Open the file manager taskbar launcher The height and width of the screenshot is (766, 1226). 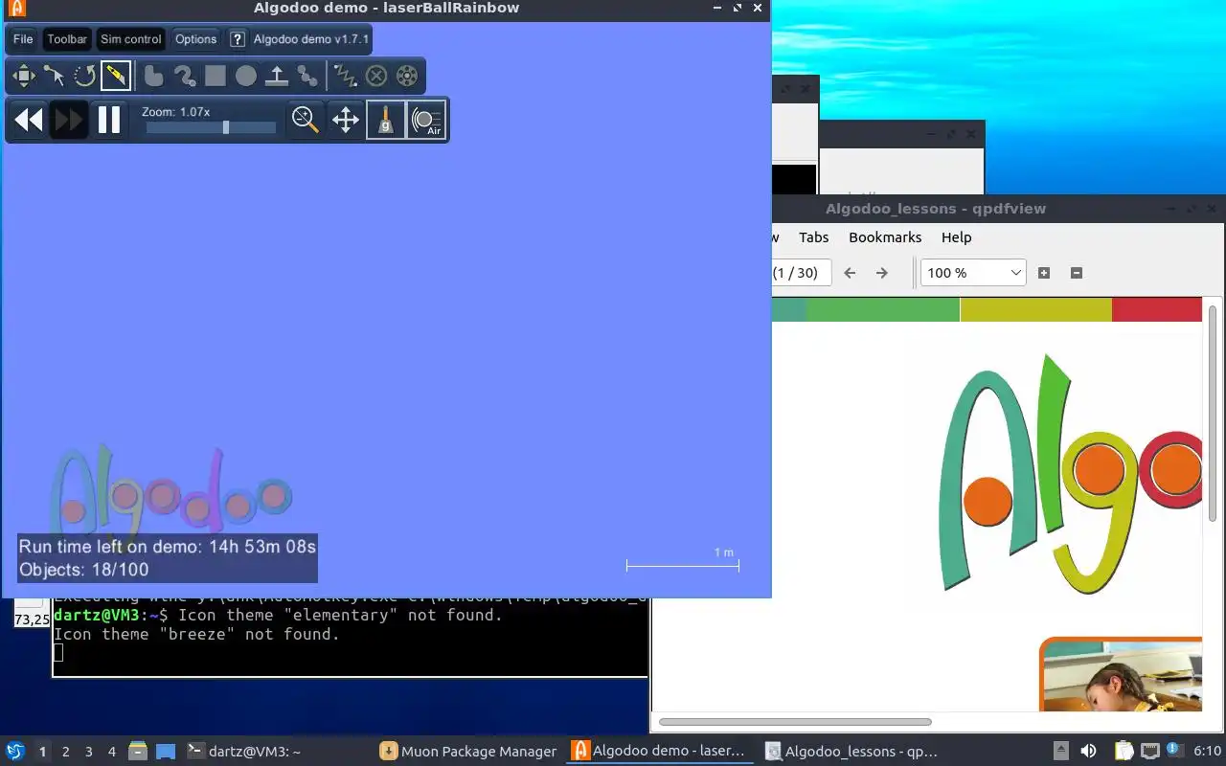pos(138,752)
